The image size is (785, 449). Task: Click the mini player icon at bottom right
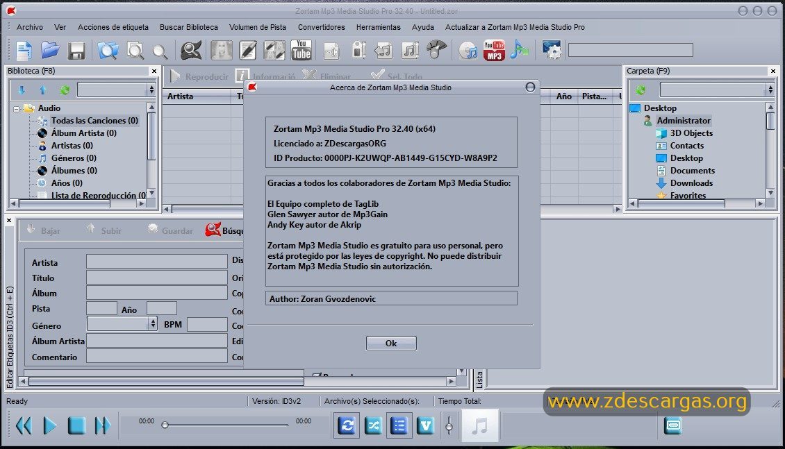coord(673,425)
